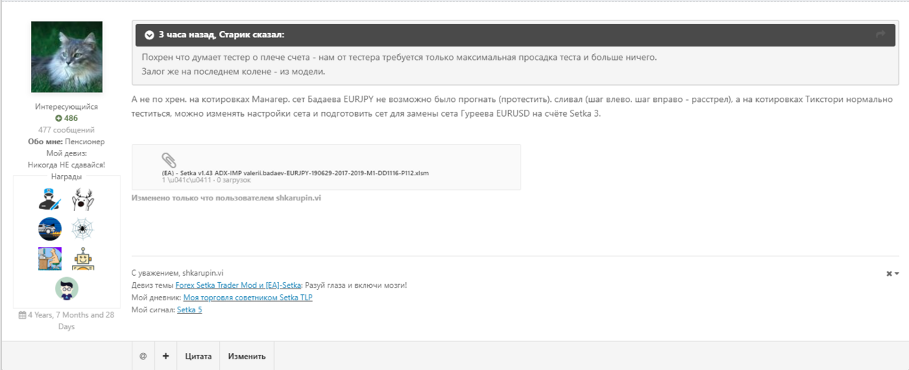Click the '4 Years, 7 Months and 28 Days' text
Screen dimensions: 909x370
(70, 321)
